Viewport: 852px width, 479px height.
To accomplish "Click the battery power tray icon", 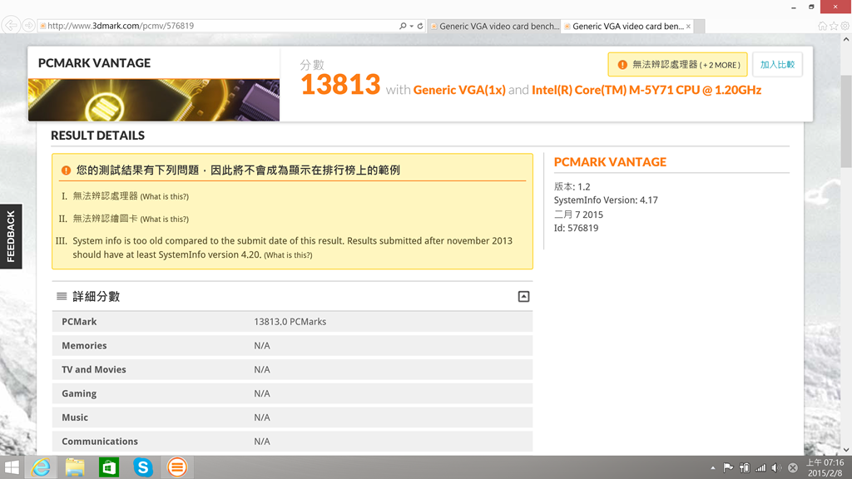I will point(745,467).
